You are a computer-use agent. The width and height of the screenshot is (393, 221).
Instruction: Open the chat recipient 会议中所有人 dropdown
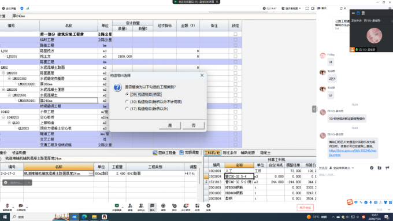(x=342, y=168)
